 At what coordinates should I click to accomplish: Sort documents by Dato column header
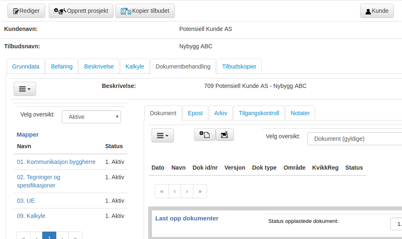pyautogui.click(x=158, y=168)
